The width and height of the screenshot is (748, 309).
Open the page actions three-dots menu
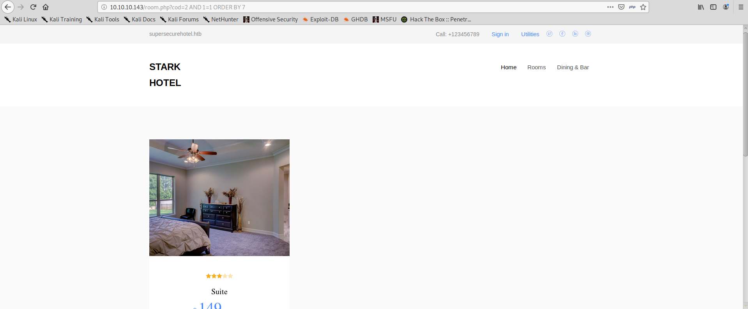[x=610, y=7]
